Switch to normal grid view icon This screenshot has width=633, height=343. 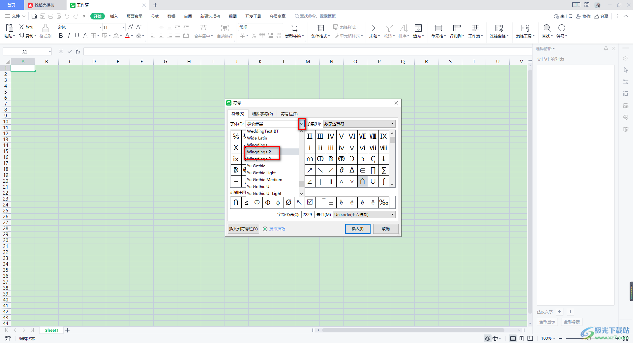tap(513, 338)
